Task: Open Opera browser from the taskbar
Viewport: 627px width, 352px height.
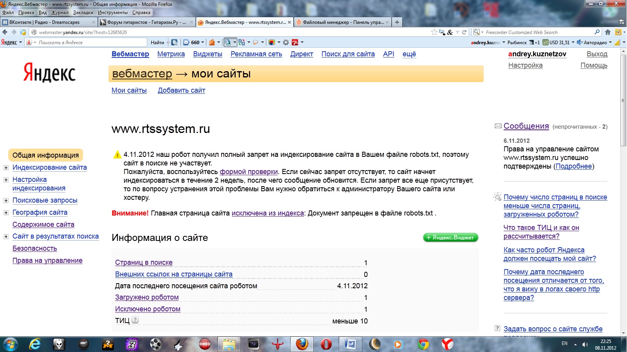Action: pyautogui.click(x=326, y=344)
